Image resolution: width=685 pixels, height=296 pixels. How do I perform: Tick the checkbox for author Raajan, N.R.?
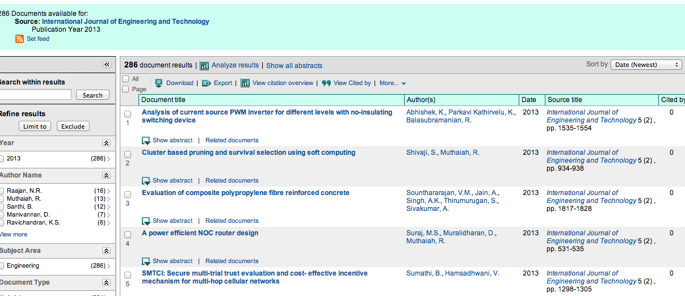click(2, 191)
